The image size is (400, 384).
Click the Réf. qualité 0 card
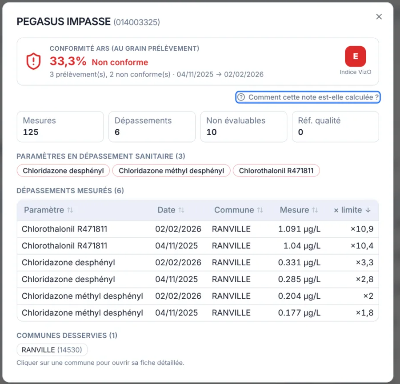[336, 127]
